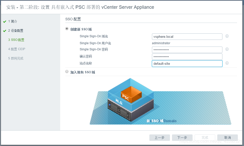Click the 上一步 button
This screenshot has width=244, height=146.
159,138
